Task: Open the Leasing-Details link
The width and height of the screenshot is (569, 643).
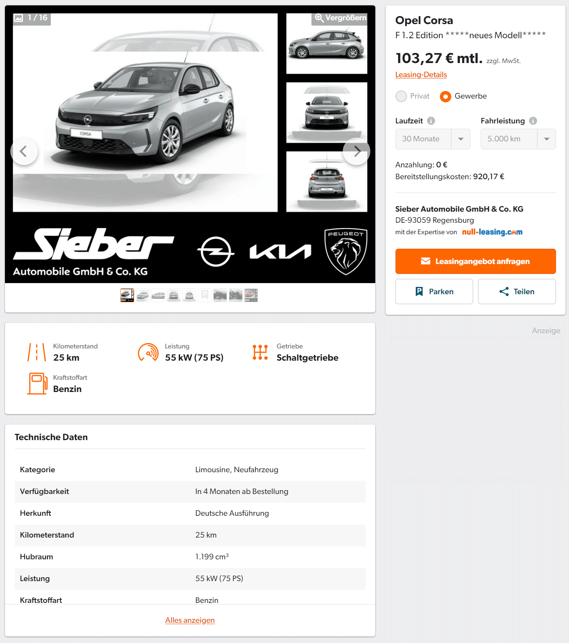Action: [x=421, y=75]
